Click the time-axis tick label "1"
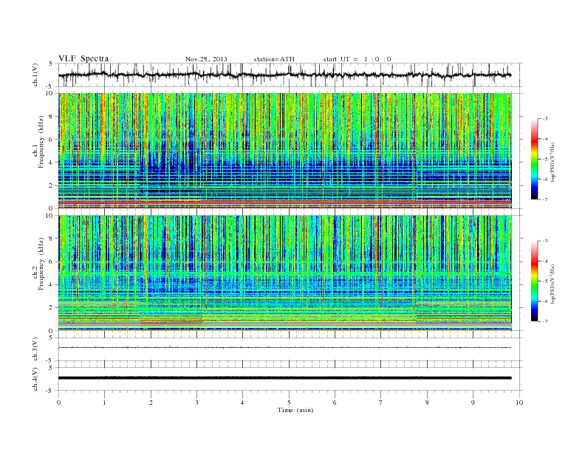The image size is (585, 452). point(104,403)
